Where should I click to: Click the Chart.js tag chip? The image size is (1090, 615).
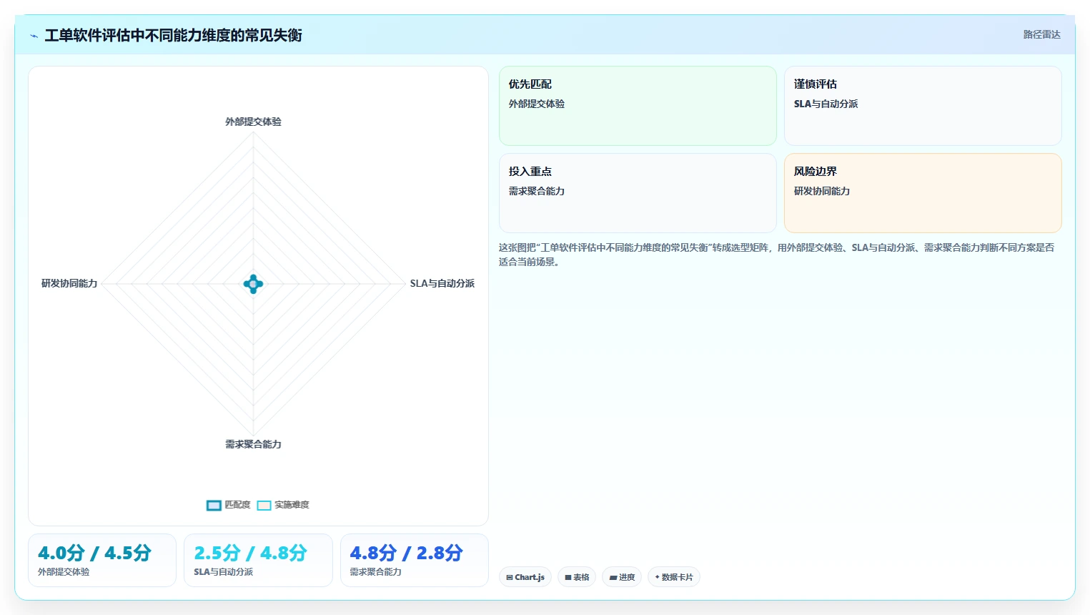click(525, 577)
